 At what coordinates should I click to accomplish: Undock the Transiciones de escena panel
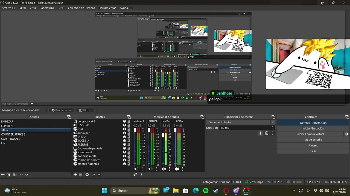pyautogui.click(x=273, y=117)
